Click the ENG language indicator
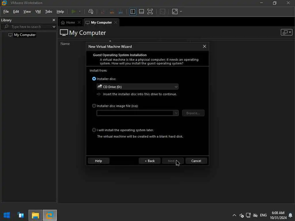Screen dimensions: 295x221 pyautogui.click(x=263, y=215)
